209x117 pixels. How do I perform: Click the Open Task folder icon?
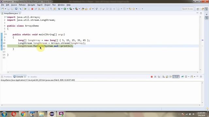point(86,9)
